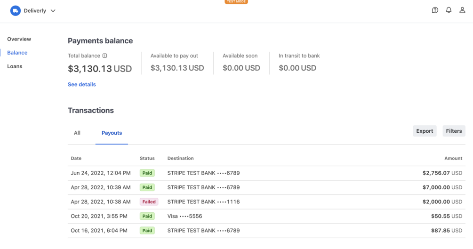Open the Visa 5556 payout row

click(266, 216)
